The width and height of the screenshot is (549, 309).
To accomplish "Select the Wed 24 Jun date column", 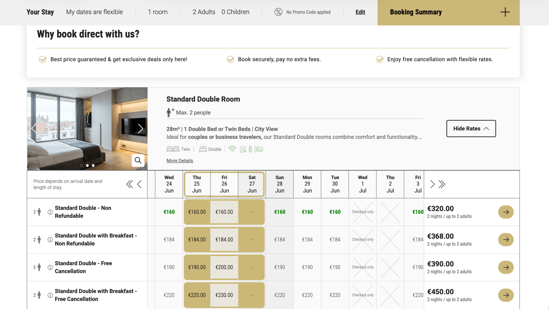I will pyautogui.click(x=169, y=184).
